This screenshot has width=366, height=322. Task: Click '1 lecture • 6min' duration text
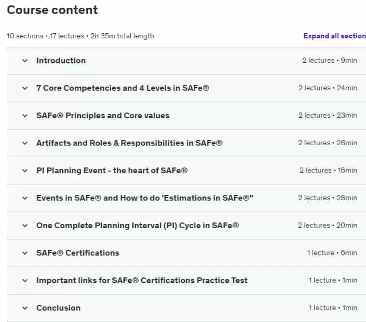click(x=332, y=253)
